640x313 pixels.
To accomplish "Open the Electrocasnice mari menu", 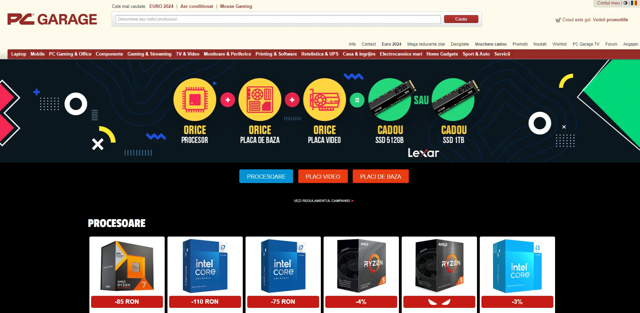I will click(401, 54).
